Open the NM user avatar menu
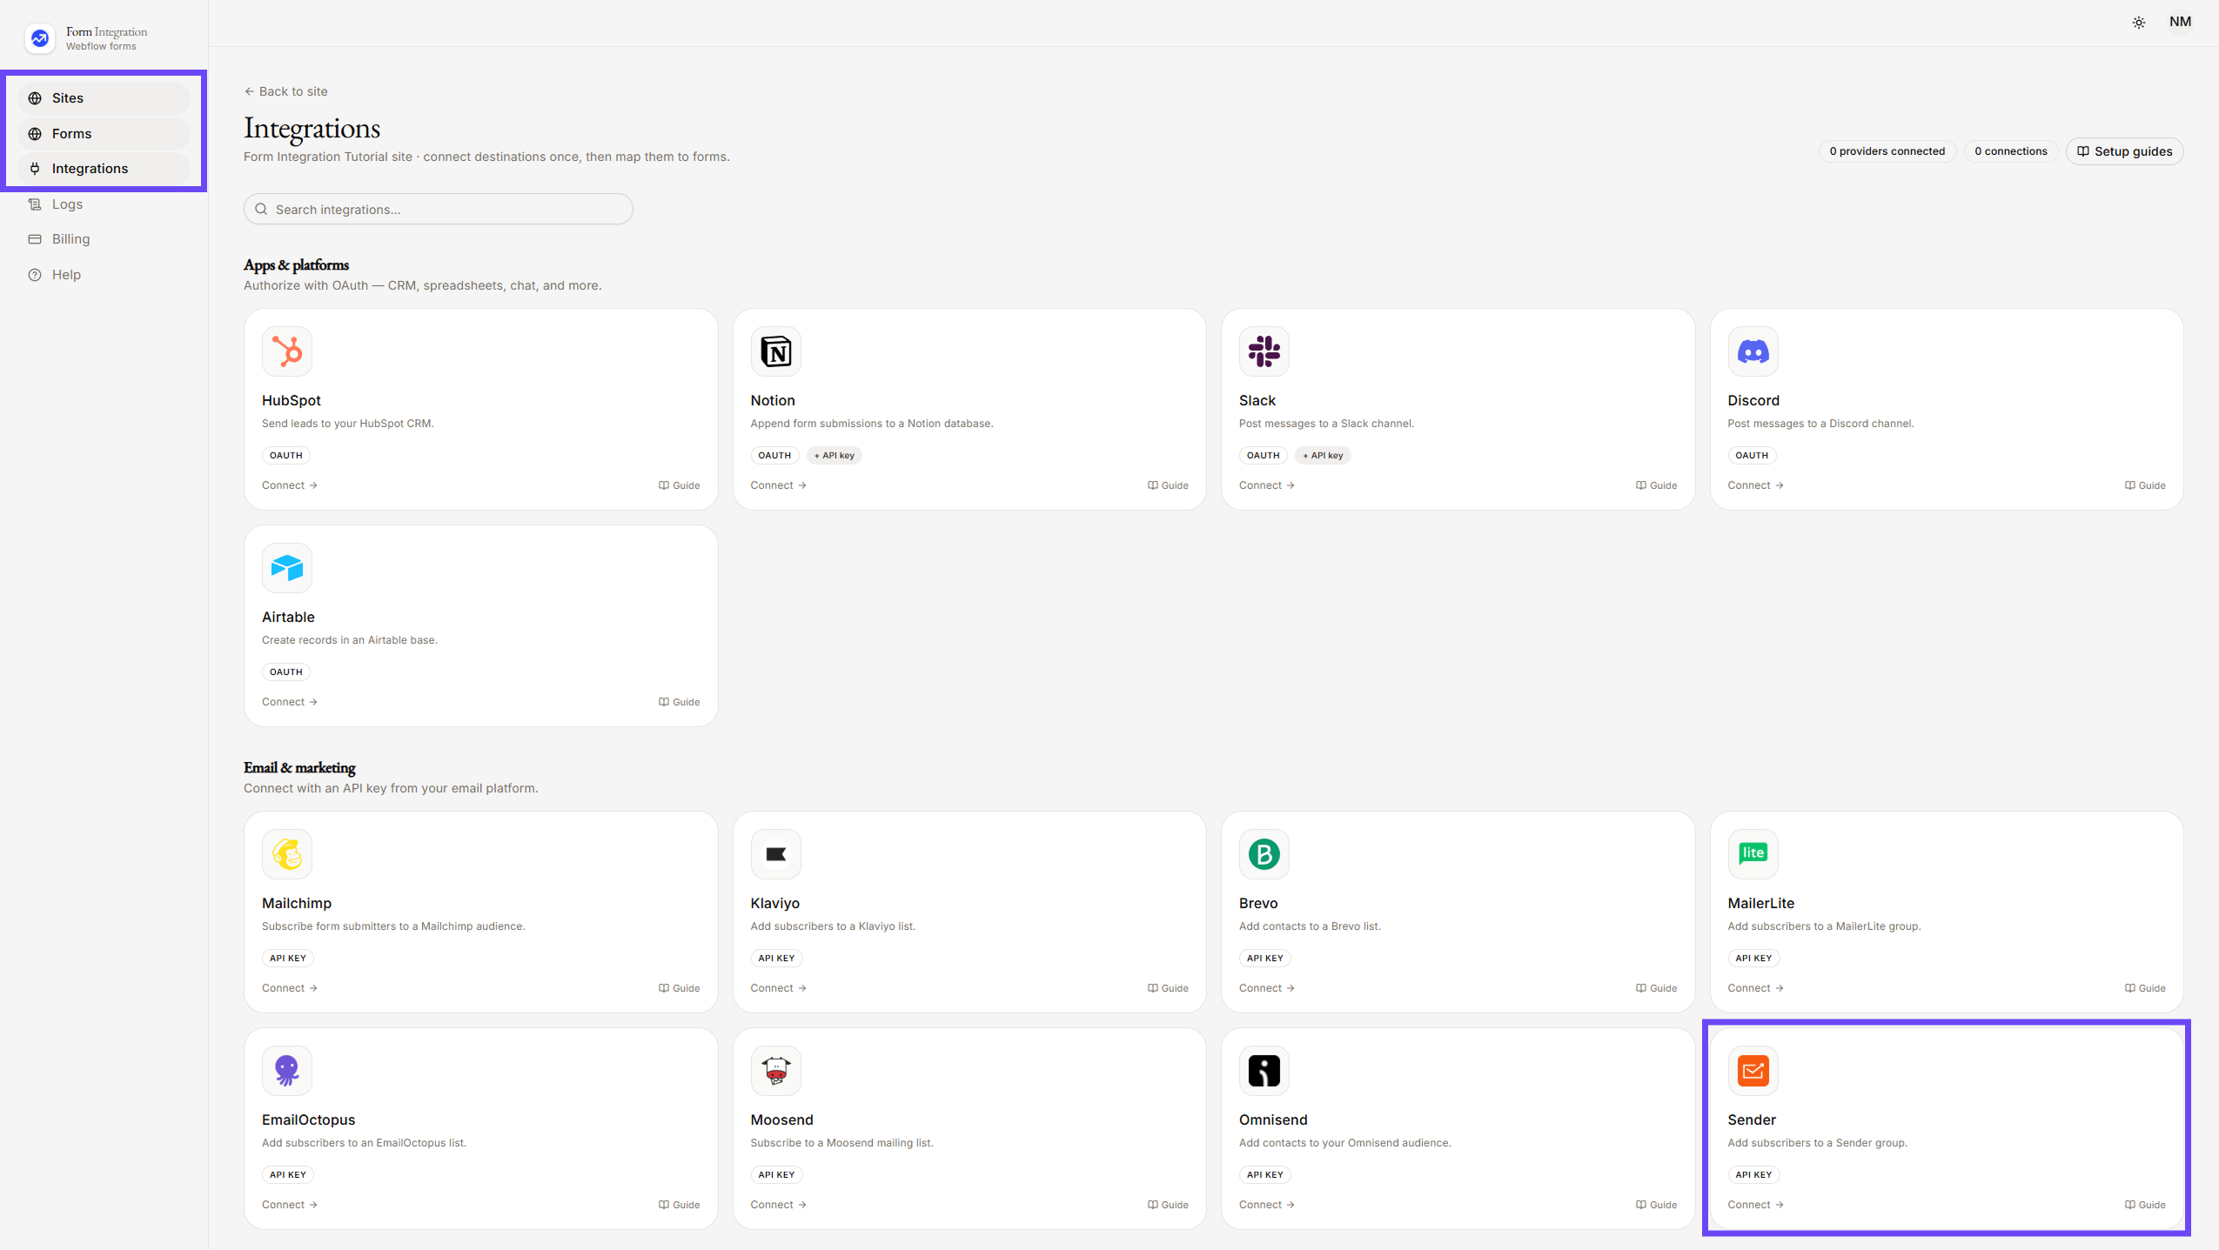Screen dimensions: 2219x1250 (x=2180, y=22)
